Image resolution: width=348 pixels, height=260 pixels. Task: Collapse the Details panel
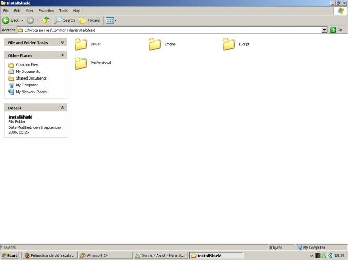click(63, 108)
